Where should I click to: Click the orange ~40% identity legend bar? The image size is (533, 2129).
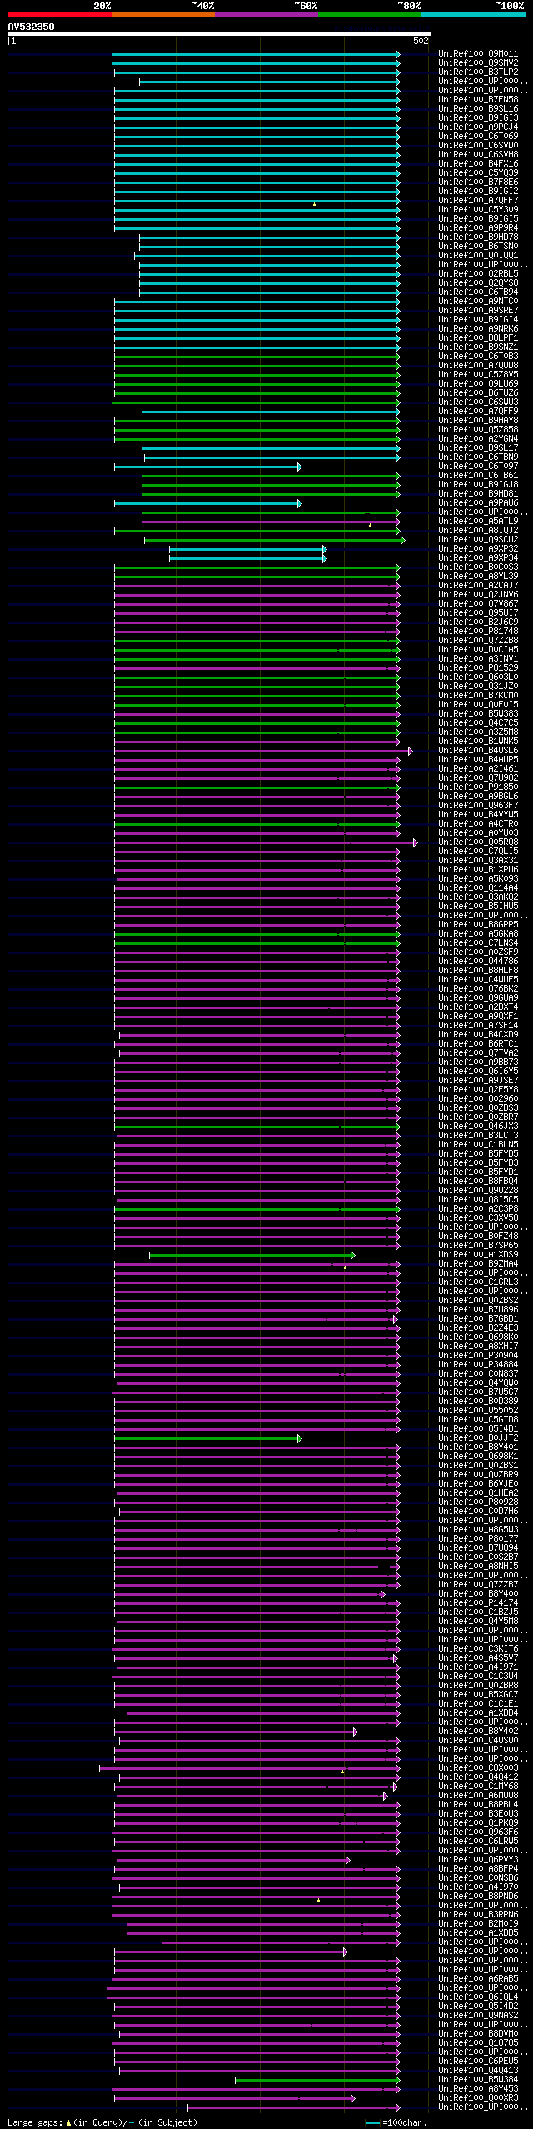163,15
